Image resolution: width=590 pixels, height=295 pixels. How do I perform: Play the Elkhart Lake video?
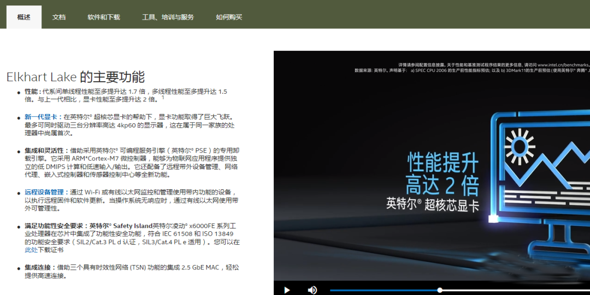(287, 290)
